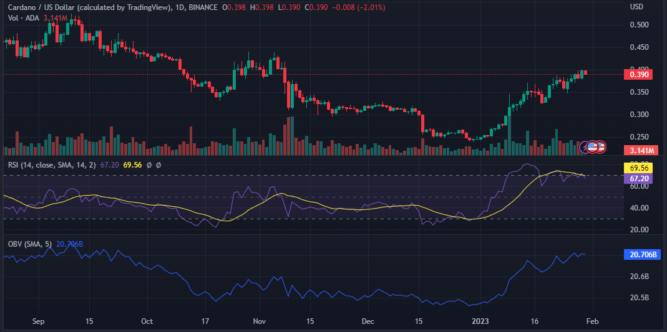
Task: Click the Dec label on time axis
Action: (x=367, y=322)
